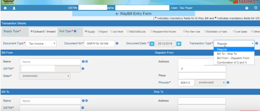Click help icon beside Bill To GSTIN

click(x=83, y=108)
